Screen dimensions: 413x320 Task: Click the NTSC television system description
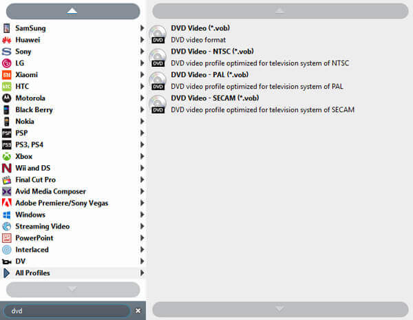260,63
